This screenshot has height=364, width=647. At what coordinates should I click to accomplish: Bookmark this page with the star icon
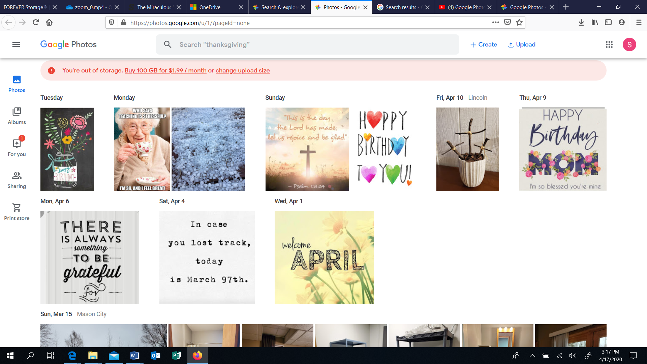pos(519,23)
